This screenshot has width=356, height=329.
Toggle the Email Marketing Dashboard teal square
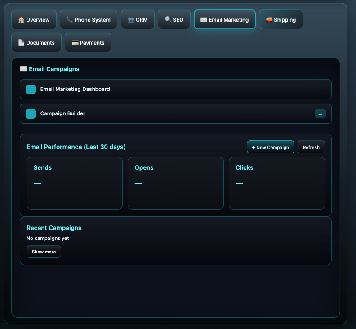pos(31,89)
